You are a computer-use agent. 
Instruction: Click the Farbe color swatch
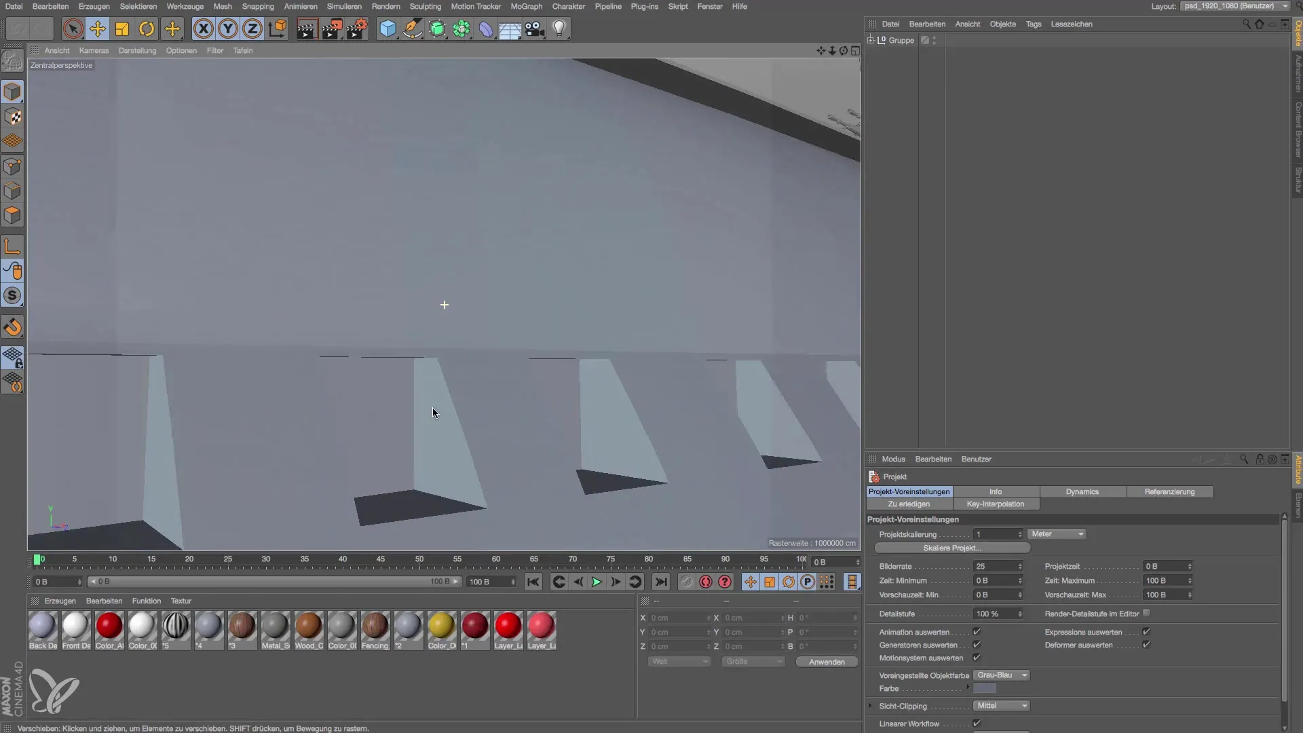point(985,688)
